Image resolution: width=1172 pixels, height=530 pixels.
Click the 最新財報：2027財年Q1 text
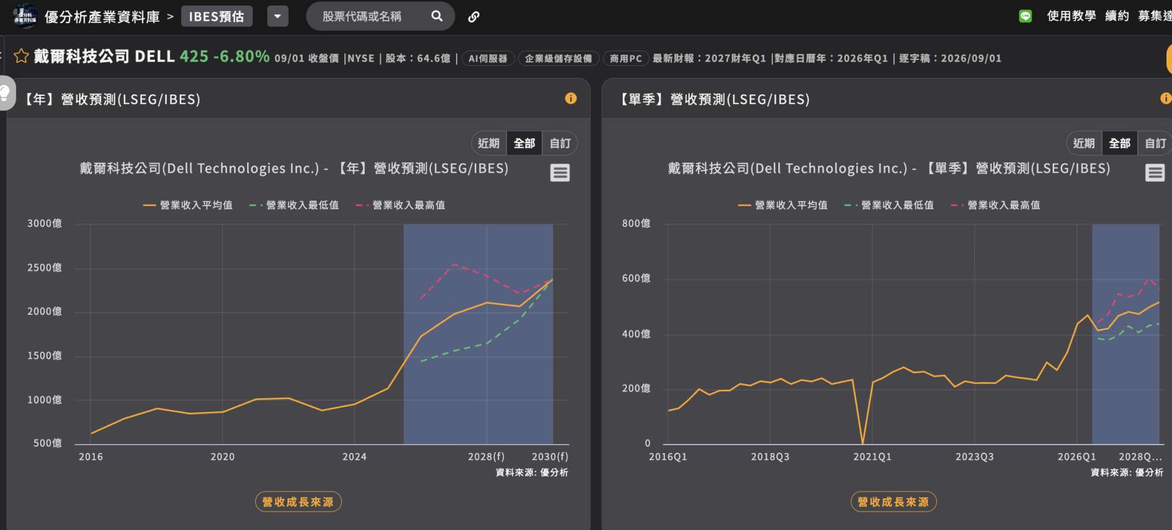pos(709,59)
